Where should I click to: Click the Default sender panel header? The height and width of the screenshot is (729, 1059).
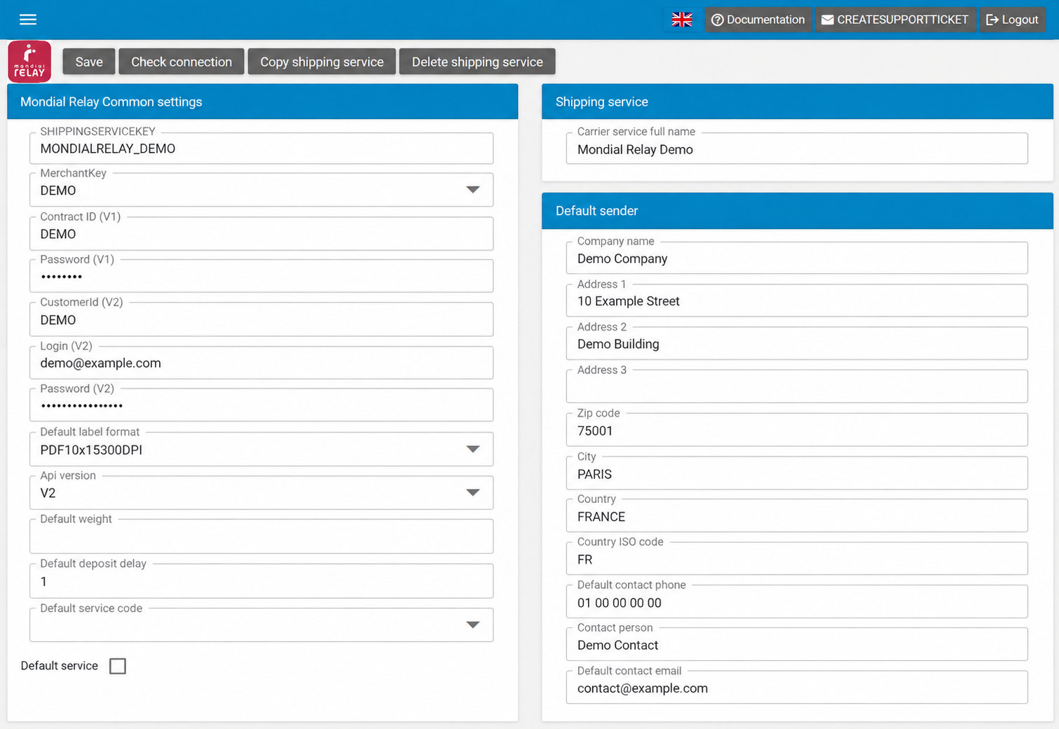[798, 211]
